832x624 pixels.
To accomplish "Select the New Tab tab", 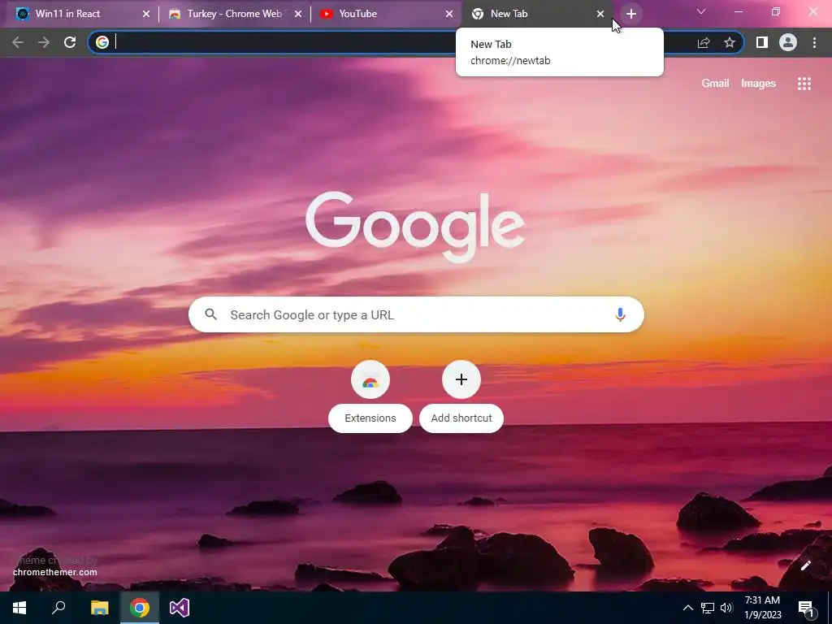I will click(537, 14).
